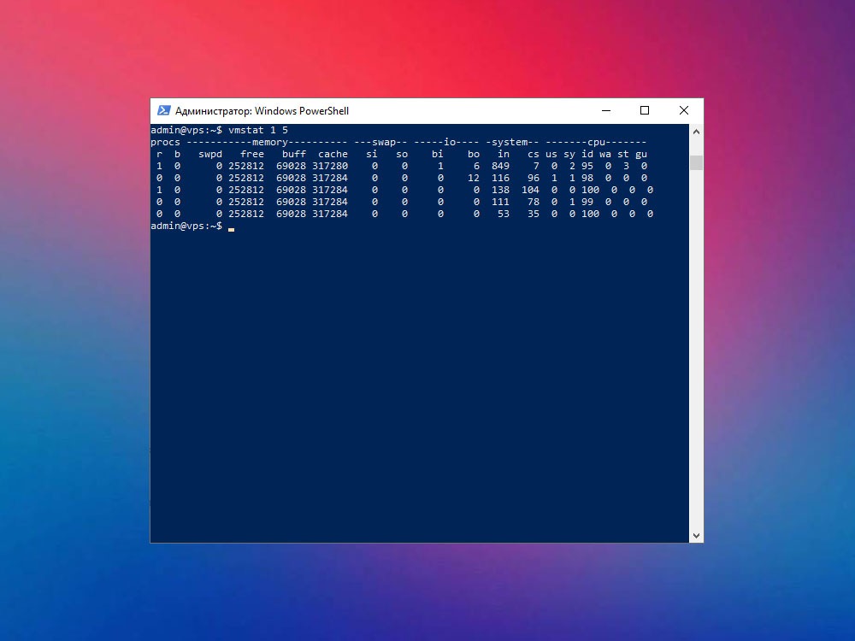
Task: Maximize the PowerShell window
Action: coord(645,110)
